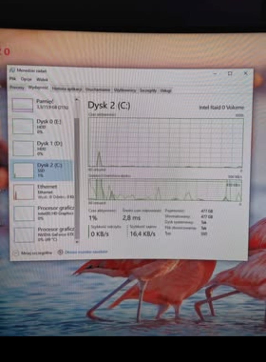Select the Dysk 1 (D:) graph thumbnail
The width and height of the screenshot is (266, 362).
(23, 148)
